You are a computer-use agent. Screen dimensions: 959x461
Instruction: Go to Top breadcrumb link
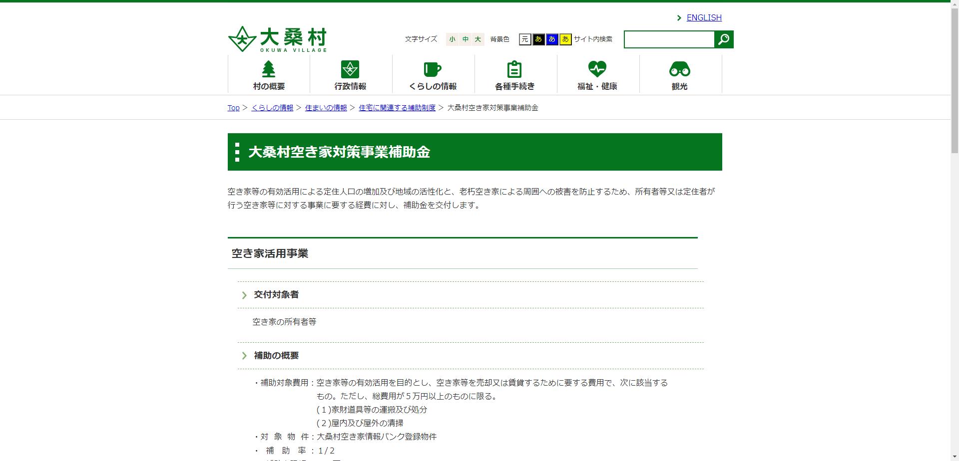coord(233,108)
